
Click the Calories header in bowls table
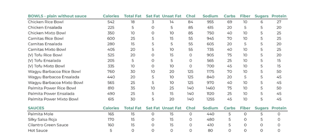click(x=111, y=16)
